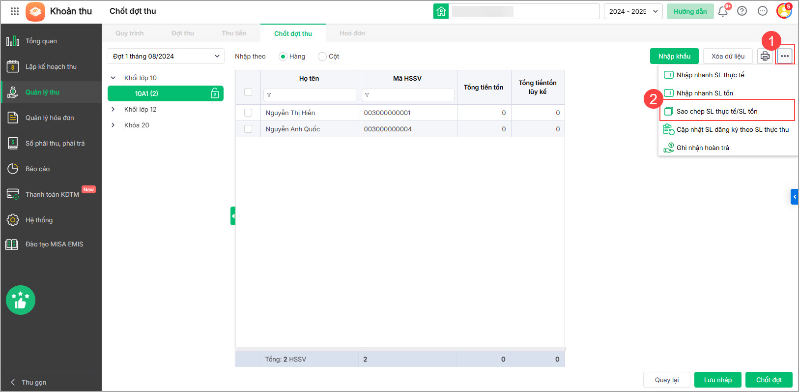Switch to the Hoá đơn tab
The image size is (799, 392).
pyautogui.click(x=352, y=33)
